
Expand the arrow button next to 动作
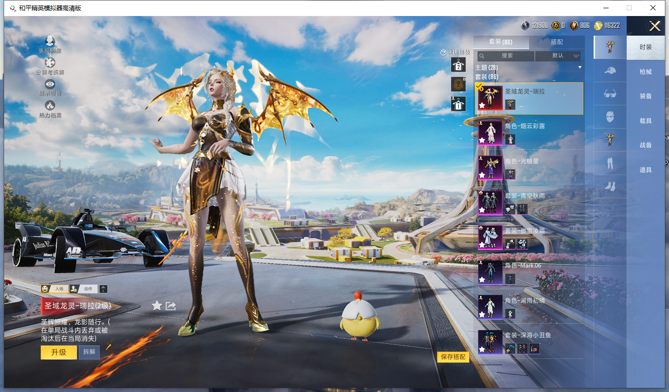pos(104,289)
